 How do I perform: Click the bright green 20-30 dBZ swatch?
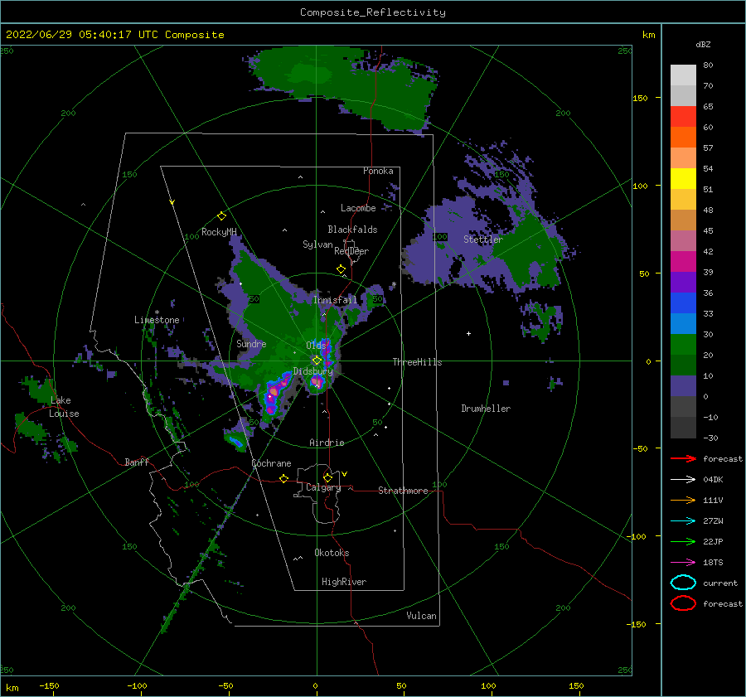click(x=683, y=345)
